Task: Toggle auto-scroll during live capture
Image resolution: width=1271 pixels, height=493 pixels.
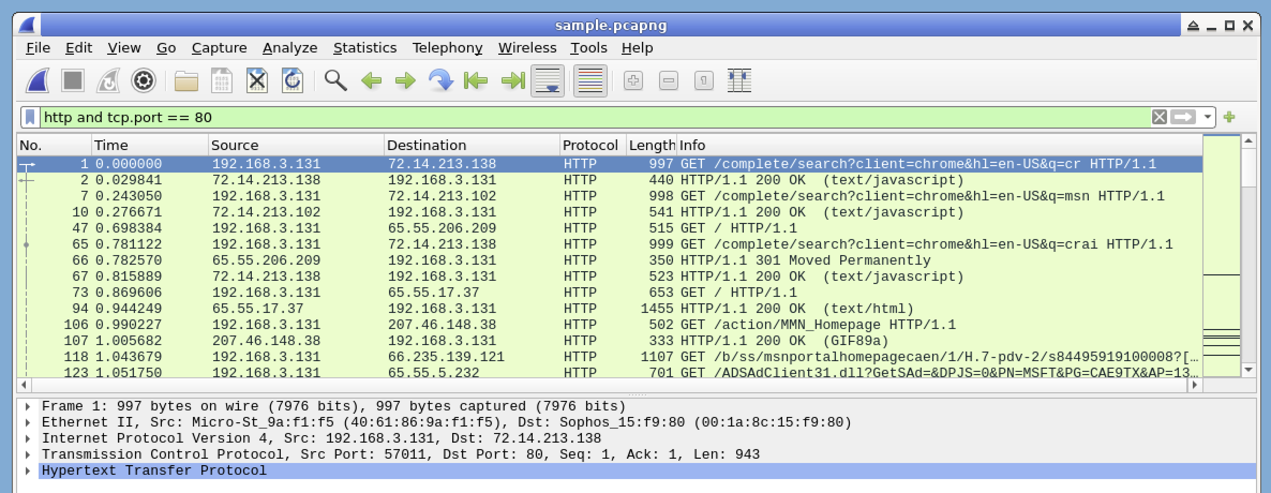Action: 548,81
